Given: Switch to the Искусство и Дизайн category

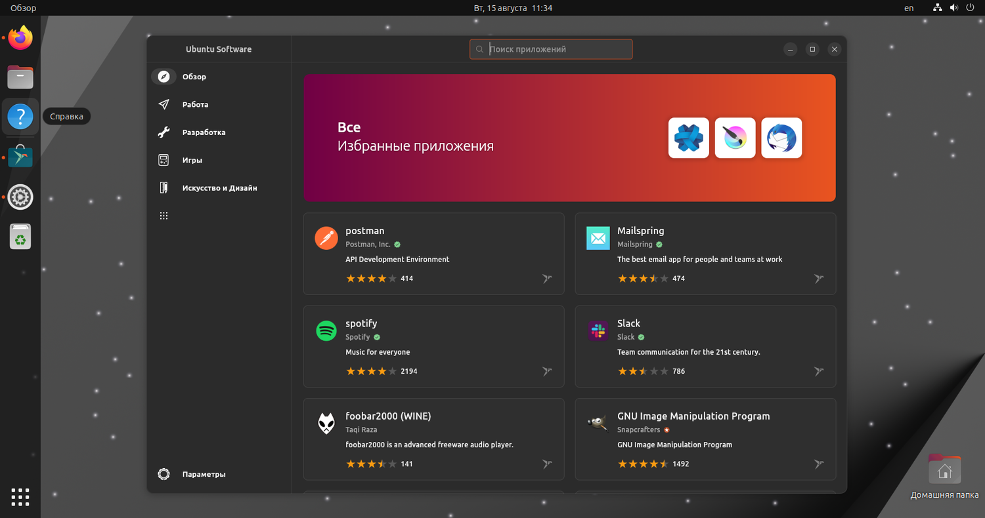Looking at the screenshot, I should coord(219,188).
